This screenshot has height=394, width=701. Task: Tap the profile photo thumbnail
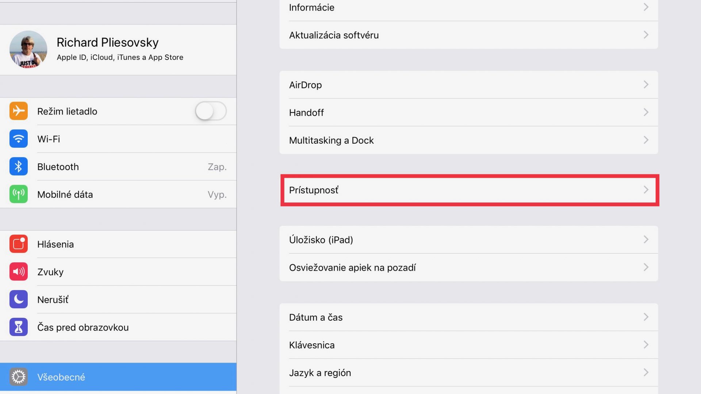[28, 49]
